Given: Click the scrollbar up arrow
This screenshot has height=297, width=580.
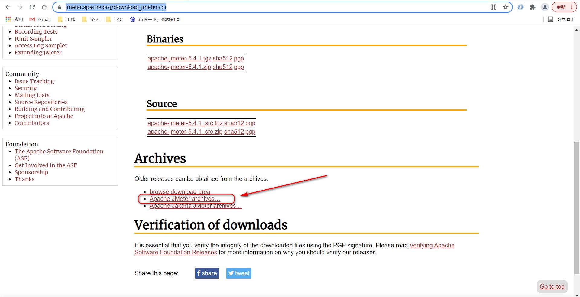Looking at the screenshot, I should [x=577, y=30].
